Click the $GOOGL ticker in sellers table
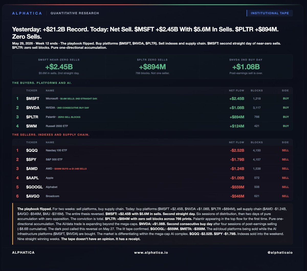 click(34, 187)
